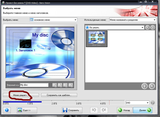
Task: Click text style icon beside По умолч. dropdown
Action: 147,27
